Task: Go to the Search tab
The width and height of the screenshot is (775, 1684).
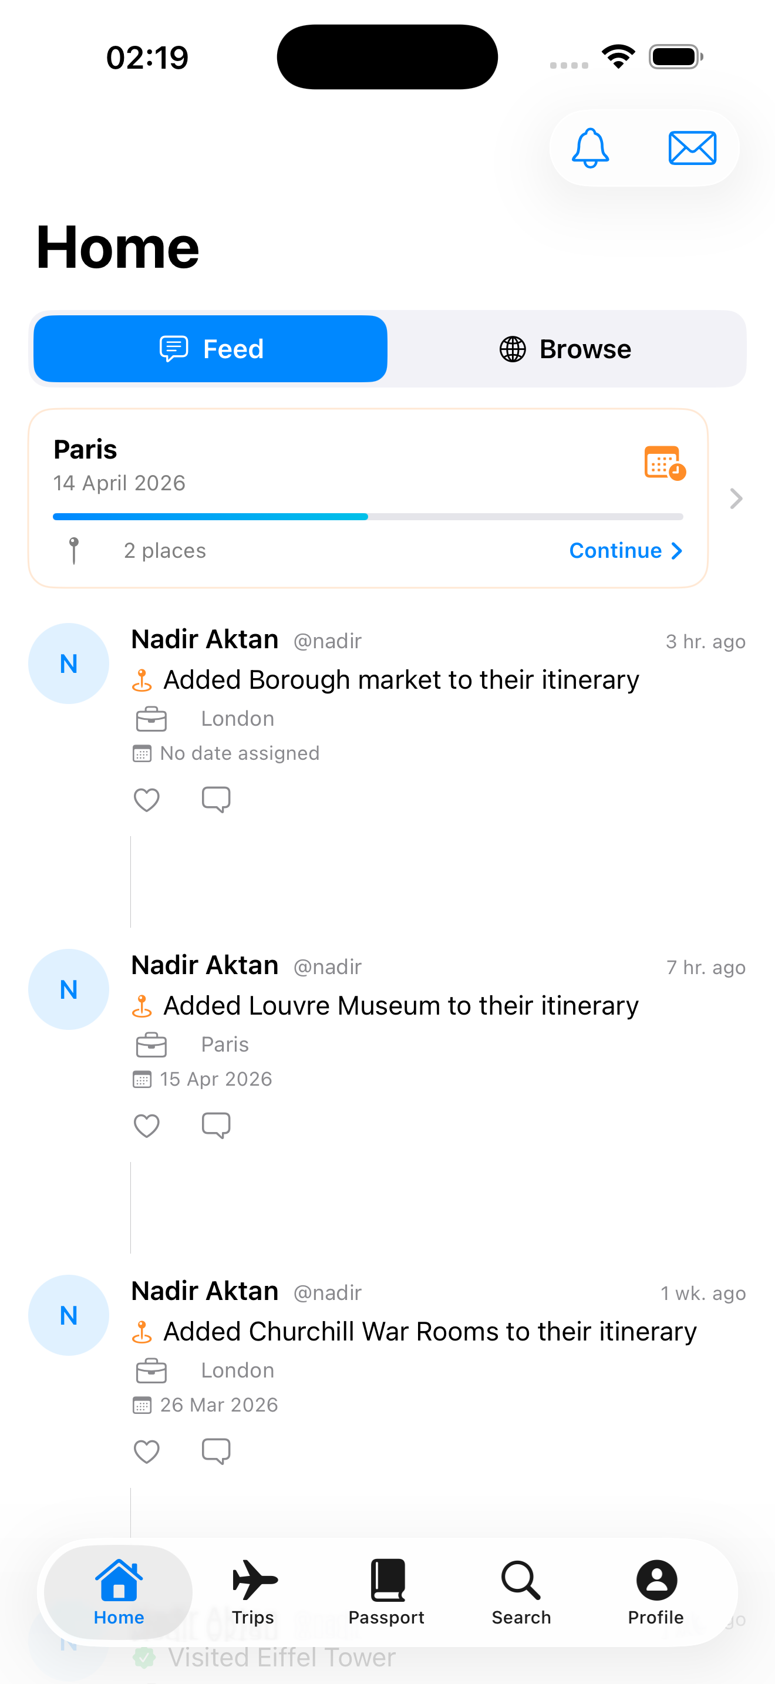Action: coord(521,1591)
